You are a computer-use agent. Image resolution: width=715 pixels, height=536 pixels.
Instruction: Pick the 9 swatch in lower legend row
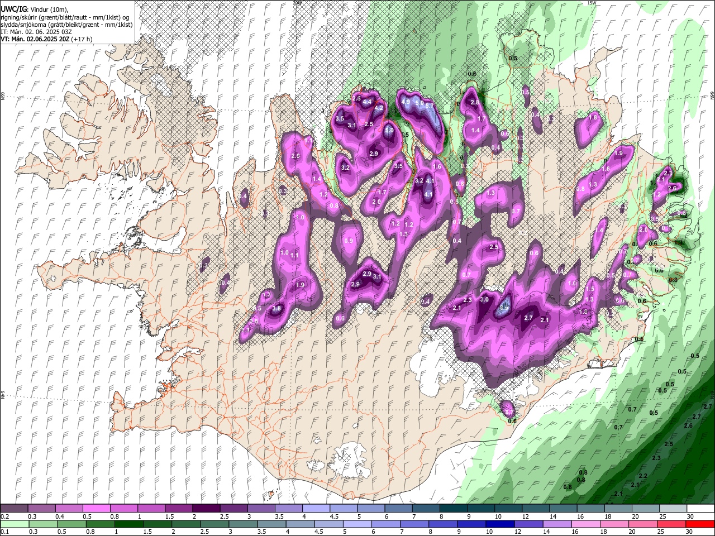pos(471,524)
